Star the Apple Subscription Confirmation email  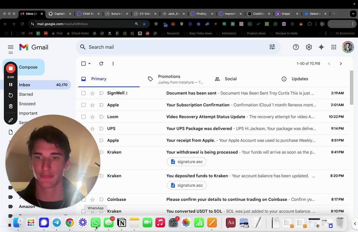coord(92,105)
